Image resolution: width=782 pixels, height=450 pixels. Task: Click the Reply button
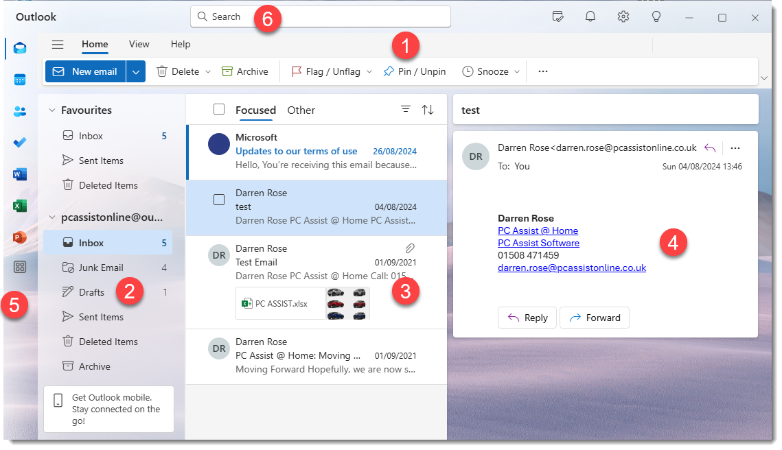point(527,317)
